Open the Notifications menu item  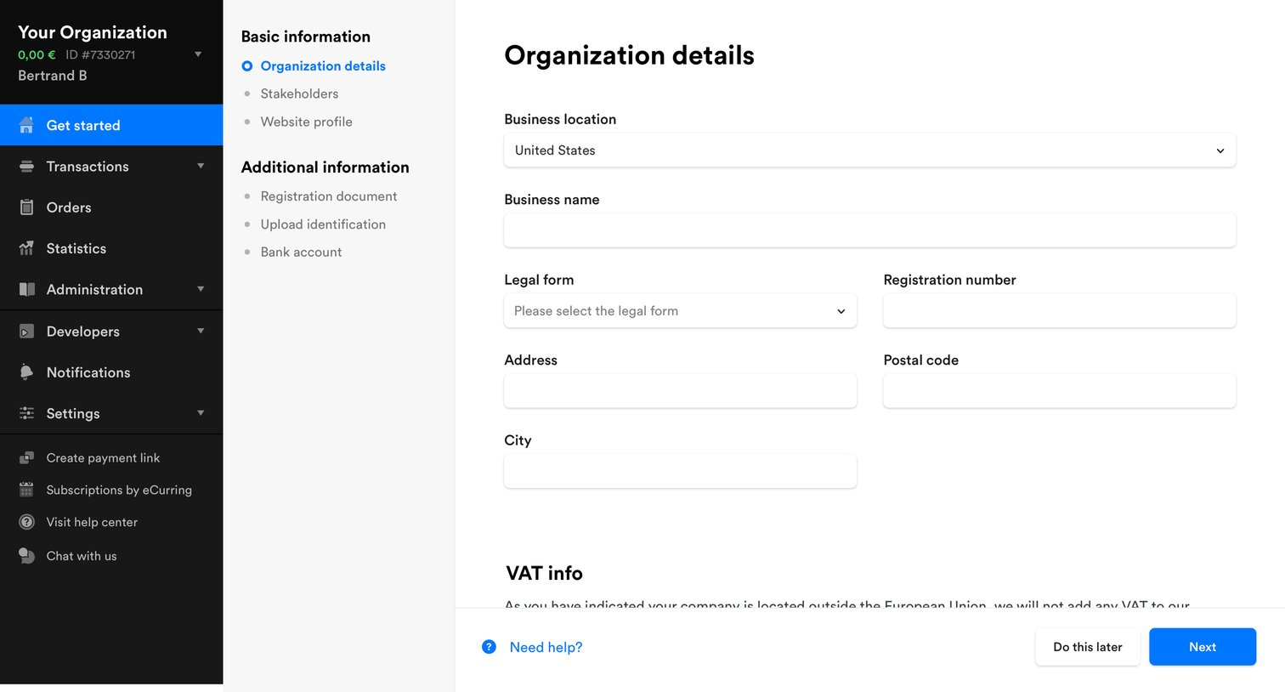click(111, 372)
